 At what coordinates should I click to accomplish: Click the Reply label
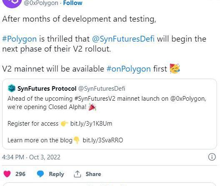pyautogui.click(x=56, y=174)
